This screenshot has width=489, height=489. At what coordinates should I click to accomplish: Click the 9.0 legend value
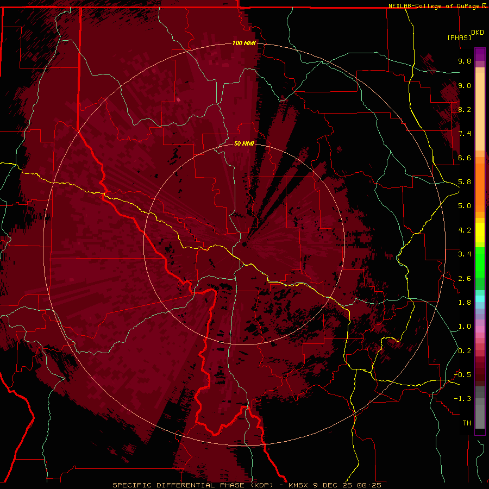[x=465, y=85]
